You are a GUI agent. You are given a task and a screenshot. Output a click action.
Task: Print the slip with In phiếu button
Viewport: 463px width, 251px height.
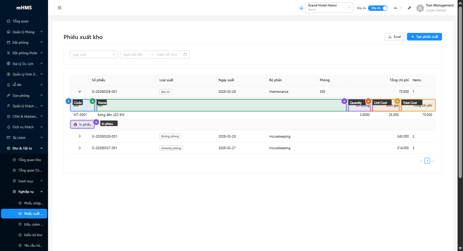[82, 125]
